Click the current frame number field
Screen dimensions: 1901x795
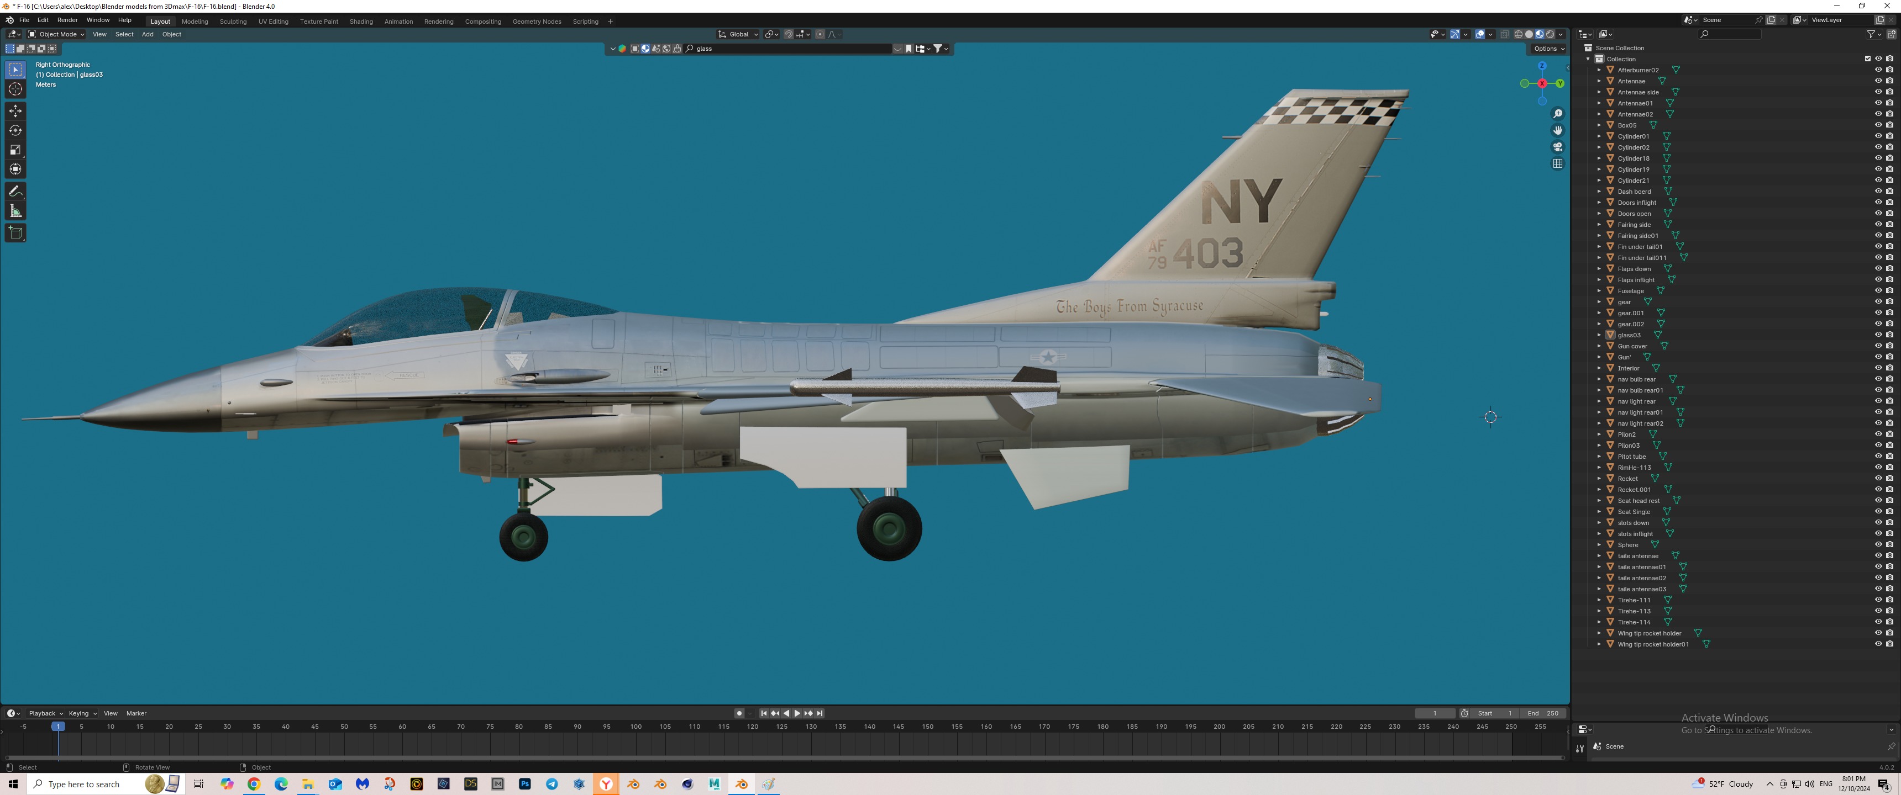[1435, 713]
